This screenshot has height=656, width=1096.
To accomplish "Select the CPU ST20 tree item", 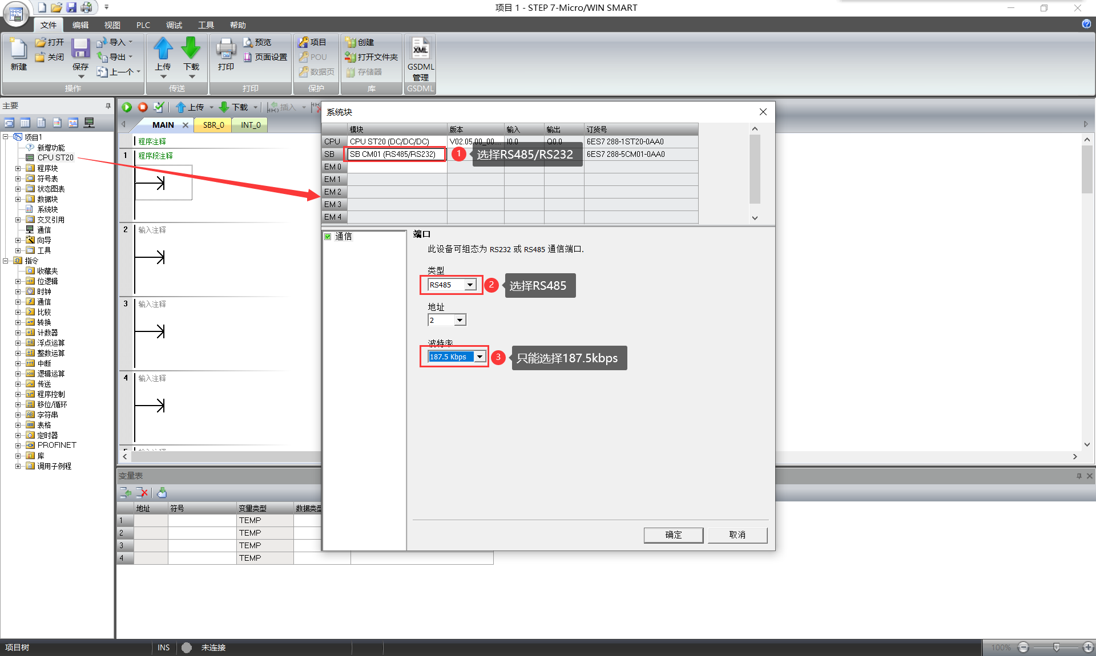I will (55, 157).
